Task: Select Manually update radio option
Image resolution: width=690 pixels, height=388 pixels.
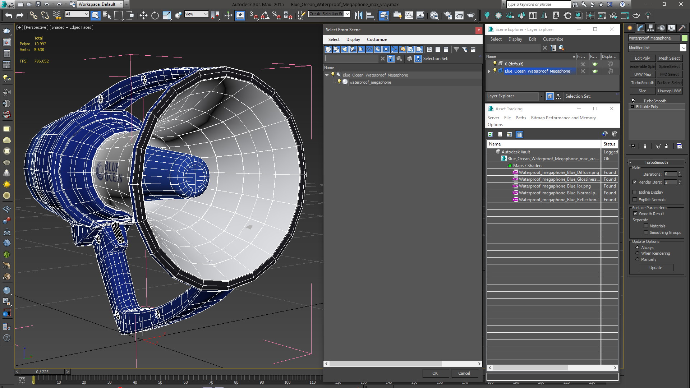Action: click(x=637, y=259)
